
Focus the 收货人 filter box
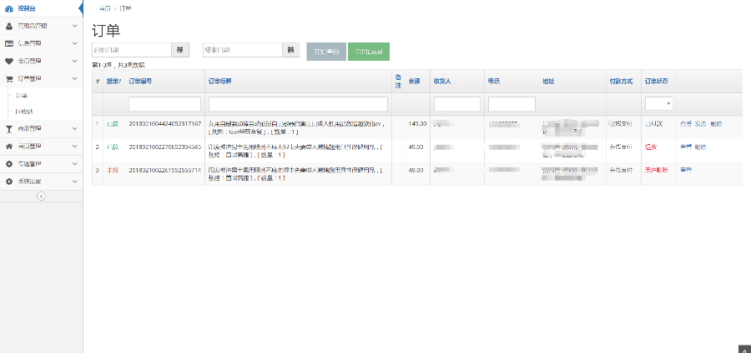pos(457,104)
